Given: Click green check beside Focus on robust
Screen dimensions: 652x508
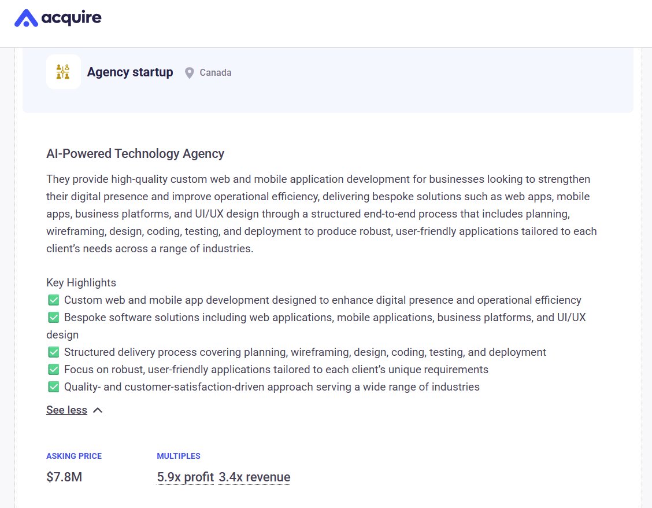Looking at the screenshot, I should [x=54, y=370].
